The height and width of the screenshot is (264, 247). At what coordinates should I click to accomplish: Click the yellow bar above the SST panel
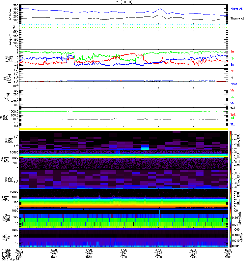coord(123,129)
